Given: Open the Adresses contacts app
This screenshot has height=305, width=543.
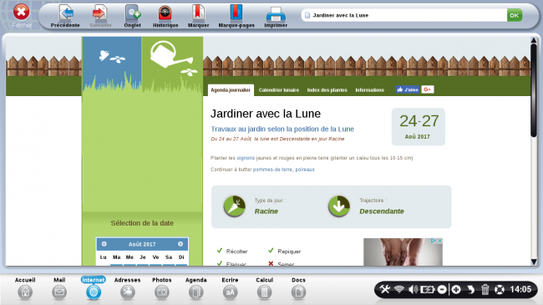Looking at the screenshot, I should pos(128,288).
